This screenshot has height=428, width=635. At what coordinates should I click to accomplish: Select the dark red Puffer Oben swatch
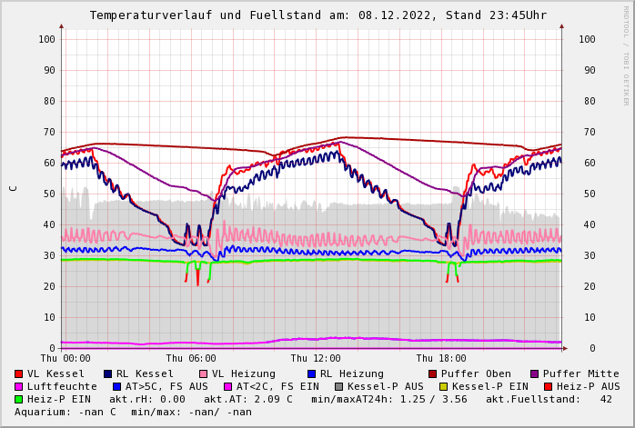click(432, 373)
